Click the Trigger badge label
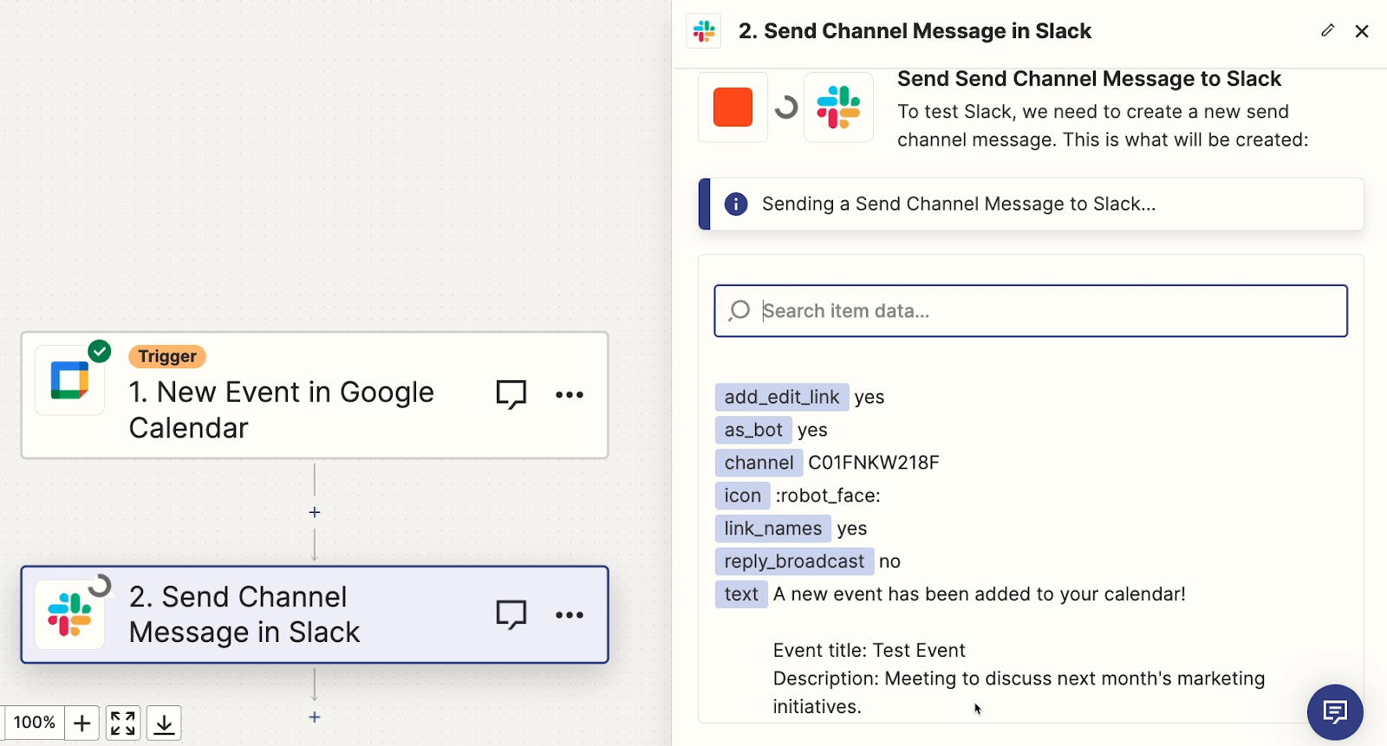This screenshot has height=746, width=1387. tap(167, 356)
